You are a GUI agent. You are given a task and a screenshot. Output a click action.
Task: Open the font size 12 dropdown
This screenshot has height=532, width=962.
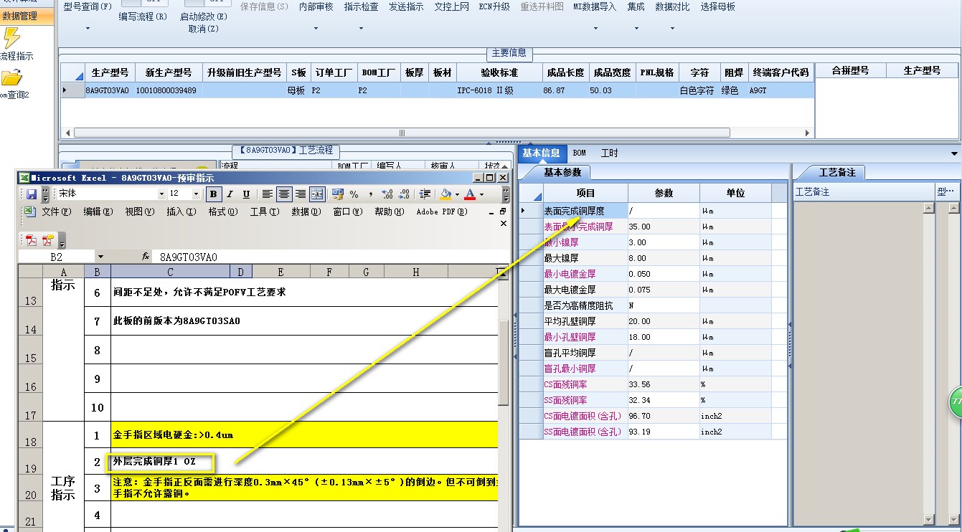196,194
